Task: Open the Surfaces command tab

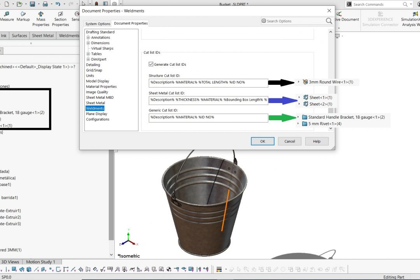Action: click(x=19, y=35)
